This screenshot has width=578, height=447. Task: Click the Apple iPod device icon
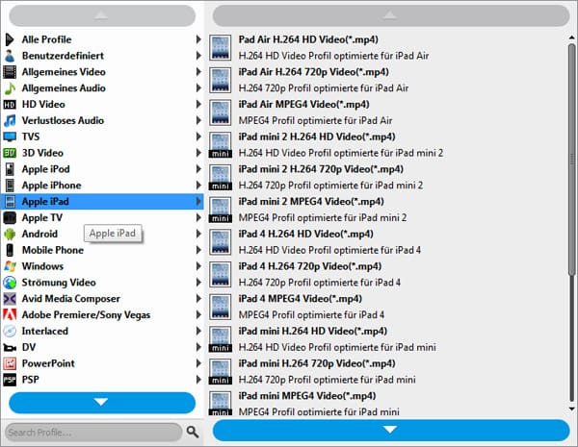tap(10, 169)
